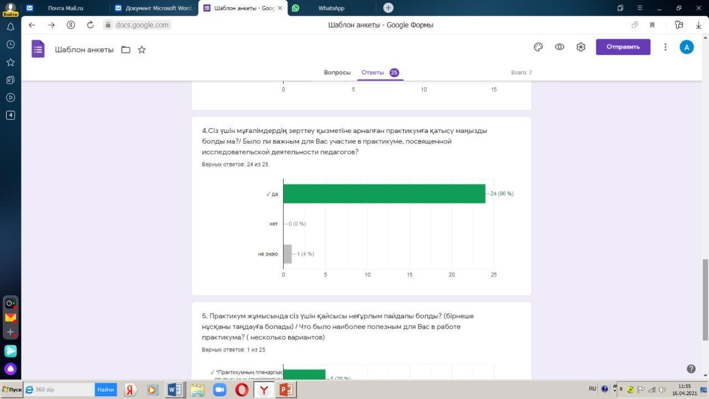Open Opera browser from taskbar
The height and width of the screenshot is (399, 709).
point(242,390)
